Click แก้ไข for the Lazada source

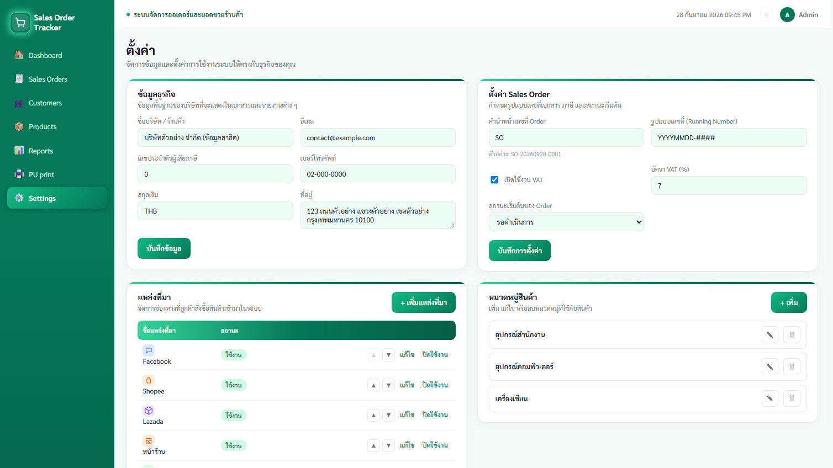407,415
